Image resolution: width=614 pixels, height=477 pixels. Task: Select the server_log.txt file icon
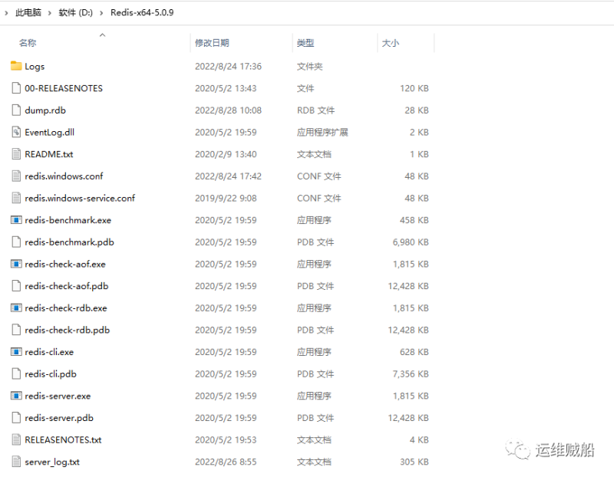pos(17,462)
